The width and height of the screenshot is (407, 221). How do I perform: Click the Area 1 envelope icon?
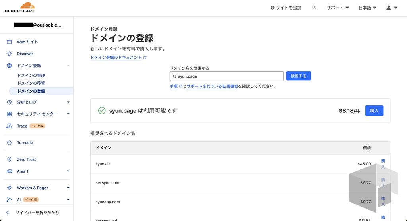point(10,171)
